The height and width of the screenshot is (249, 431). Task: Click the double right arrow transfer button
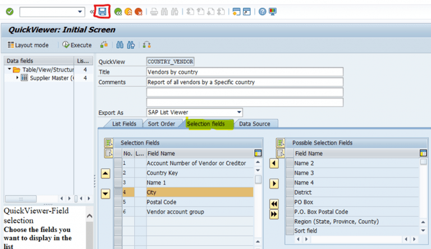pos(274,214)
